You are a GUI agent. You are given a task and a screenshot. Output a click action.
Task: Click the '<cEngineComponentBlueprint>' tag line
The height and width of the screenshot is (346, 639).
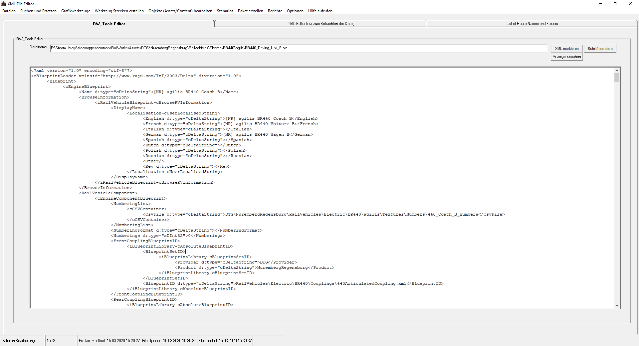tap(131, 198)
